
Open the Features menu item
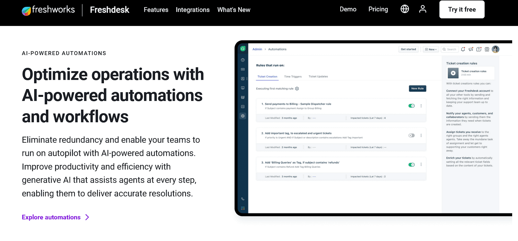click(156, 10)
